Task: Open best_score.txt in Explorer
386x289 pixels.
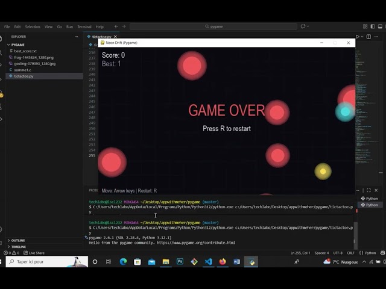Action: click(x=25, y=51)
